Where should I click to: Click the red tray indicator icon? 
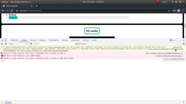tap(158, 2)
